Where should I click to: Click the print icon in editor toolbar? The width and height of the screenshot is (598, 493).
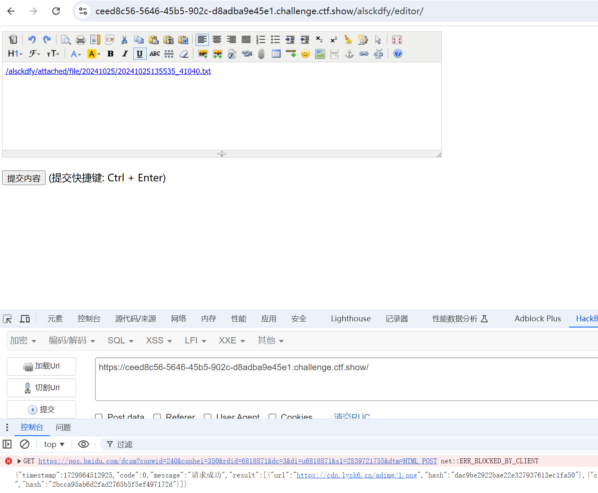(81, 40)
